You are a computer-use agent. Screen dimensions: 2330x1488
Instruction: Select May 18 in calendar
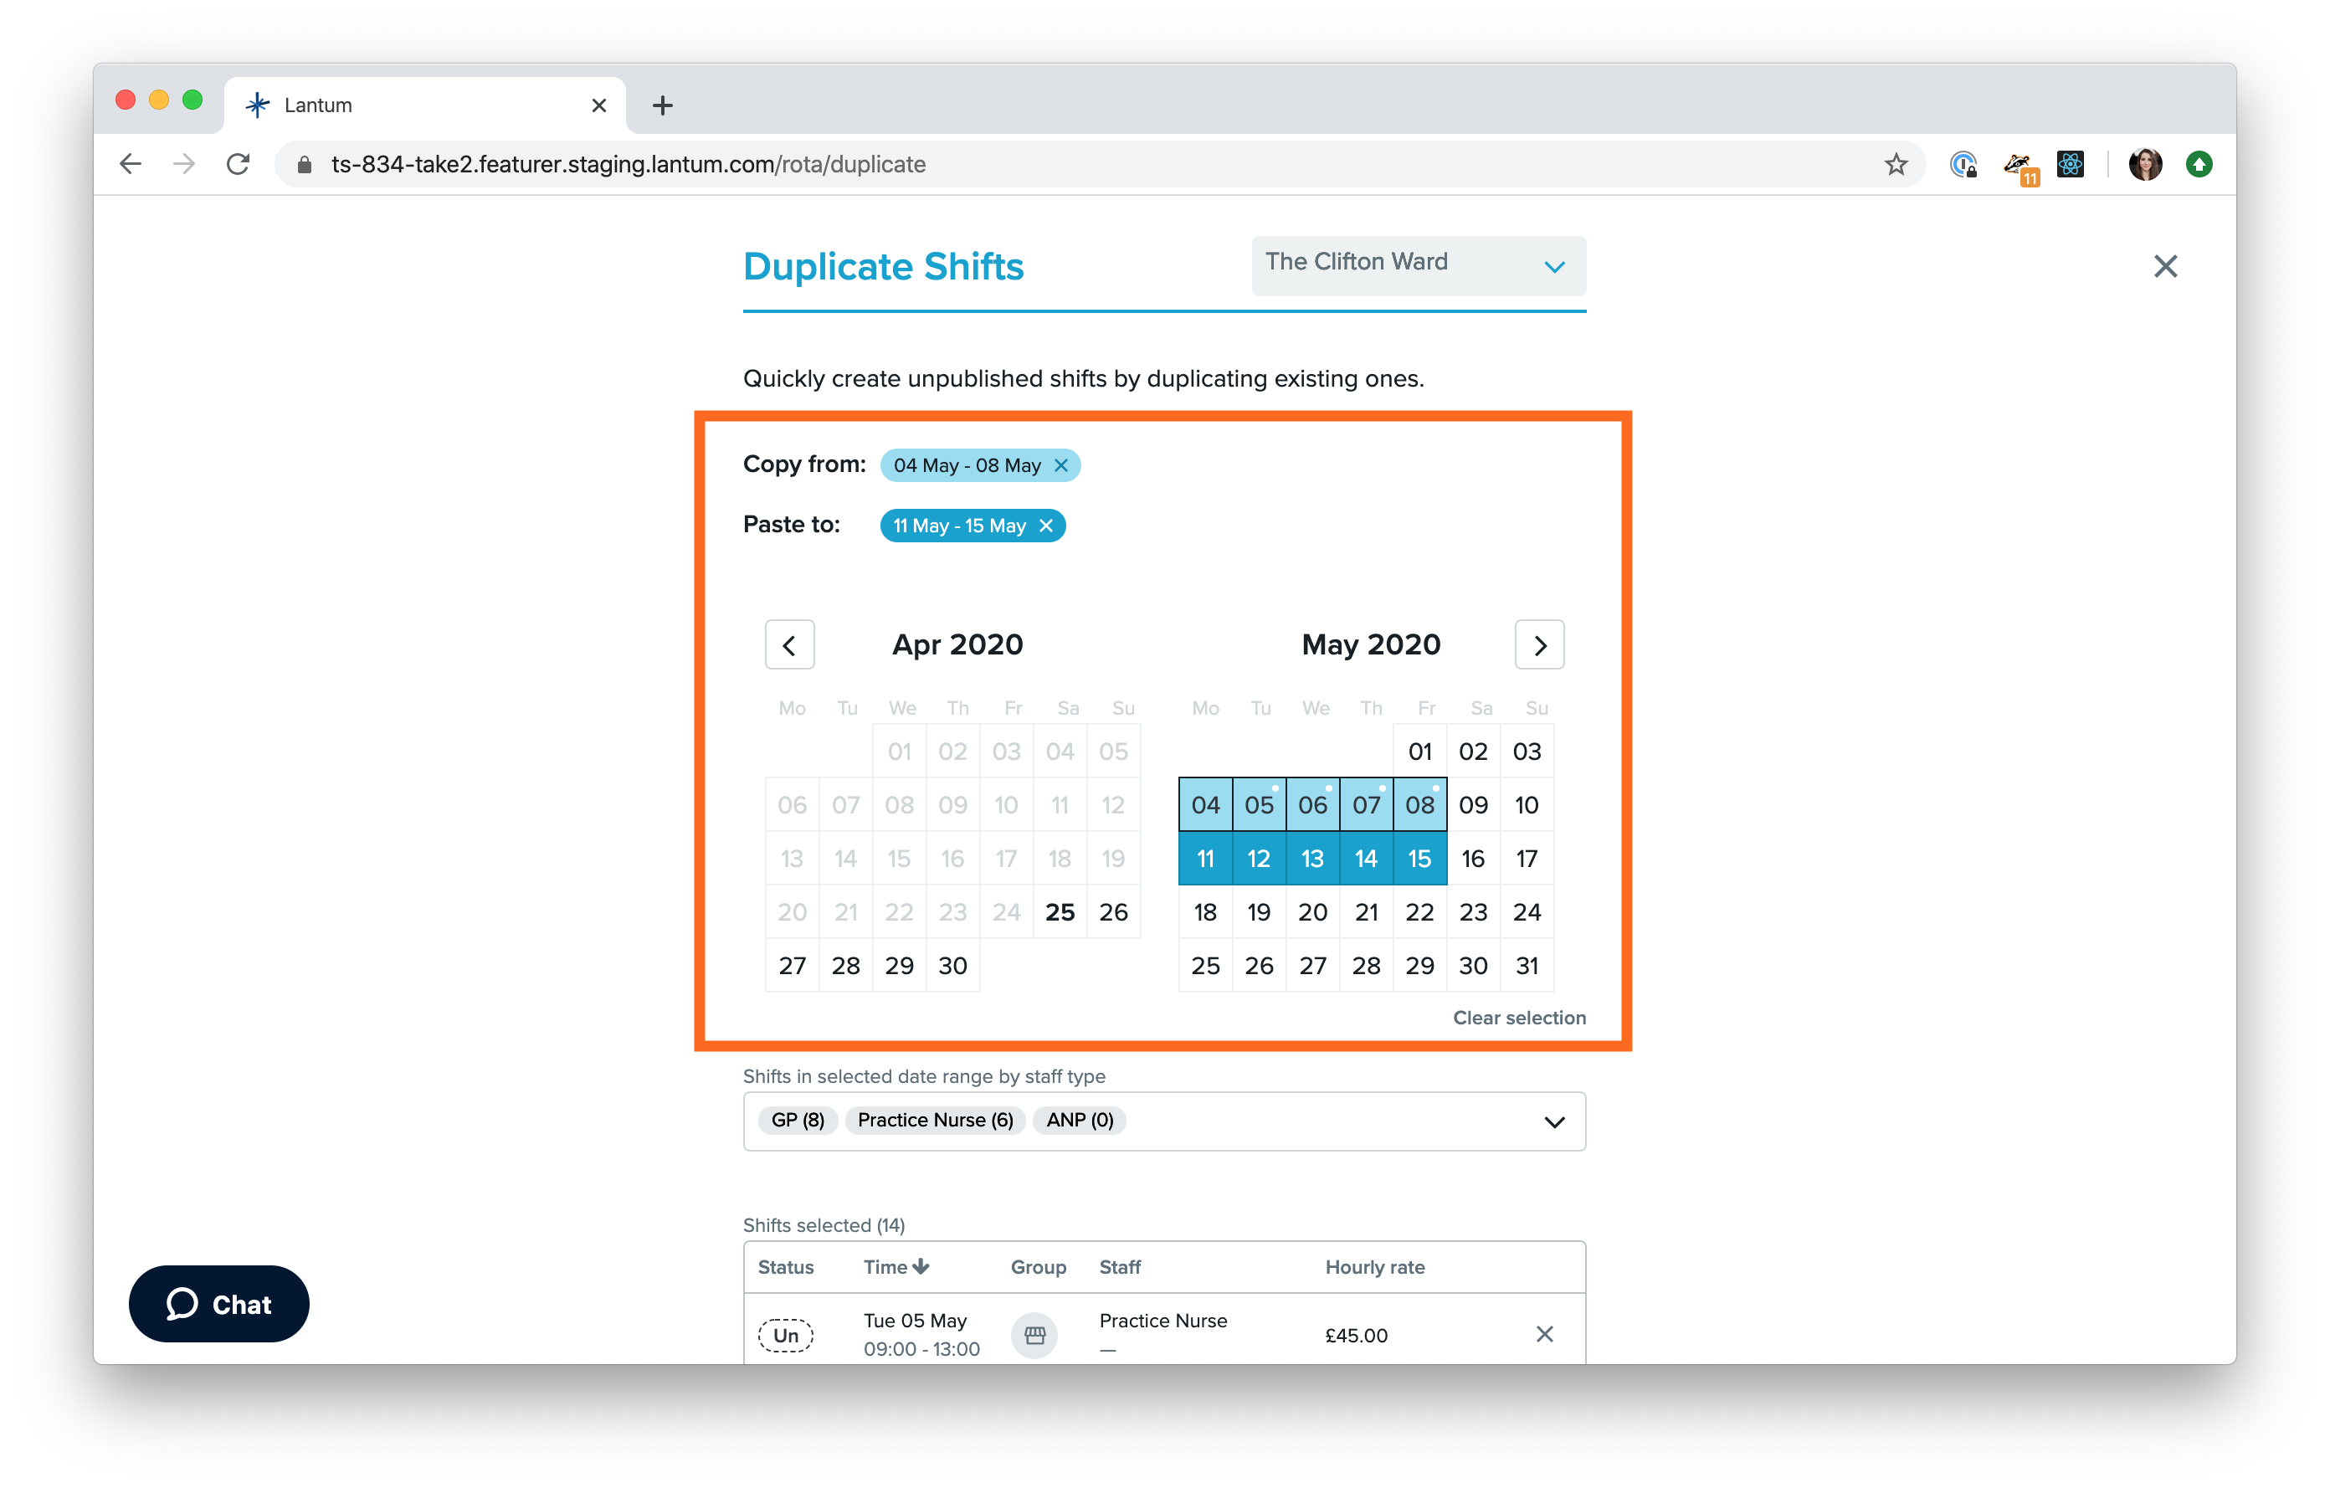click(1206, 911)
